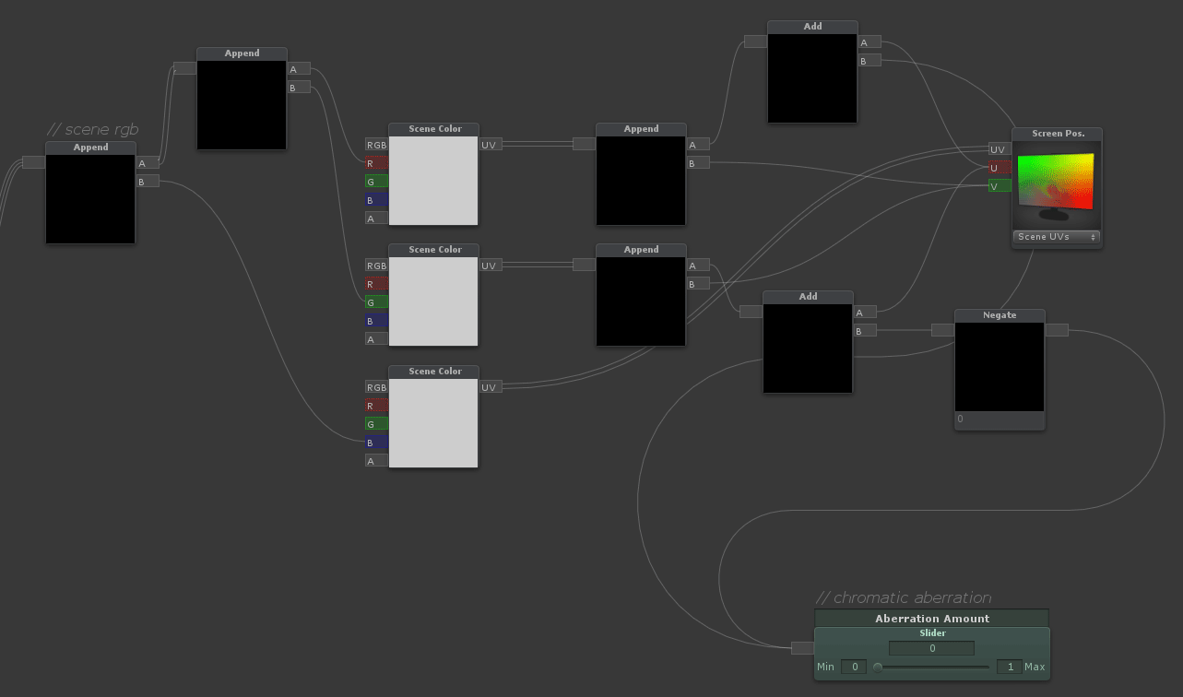Click the Negate node's input connector
Viewport: 1183px width, 697px height.
pos(942,330)
